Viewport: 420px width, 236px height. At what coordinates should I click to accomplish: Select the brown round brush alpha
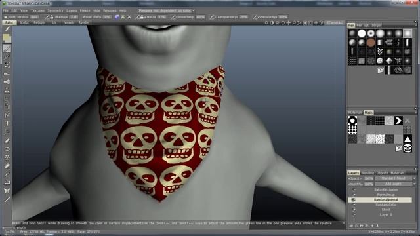click(x=371, y=42)
